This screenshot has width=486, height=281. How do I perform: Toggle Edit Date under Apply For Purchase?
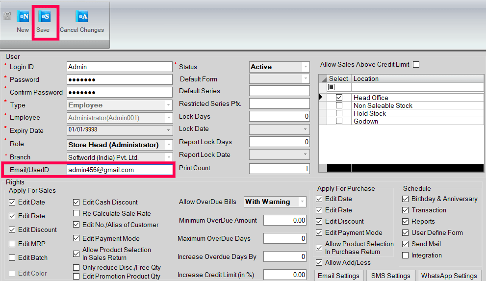(x=319, y=199)
